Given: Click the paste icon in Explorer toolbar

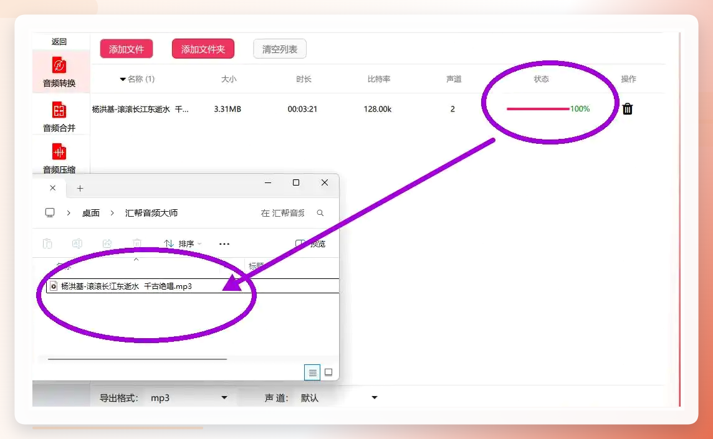Looking at the screenshot, I should [47, 243].
